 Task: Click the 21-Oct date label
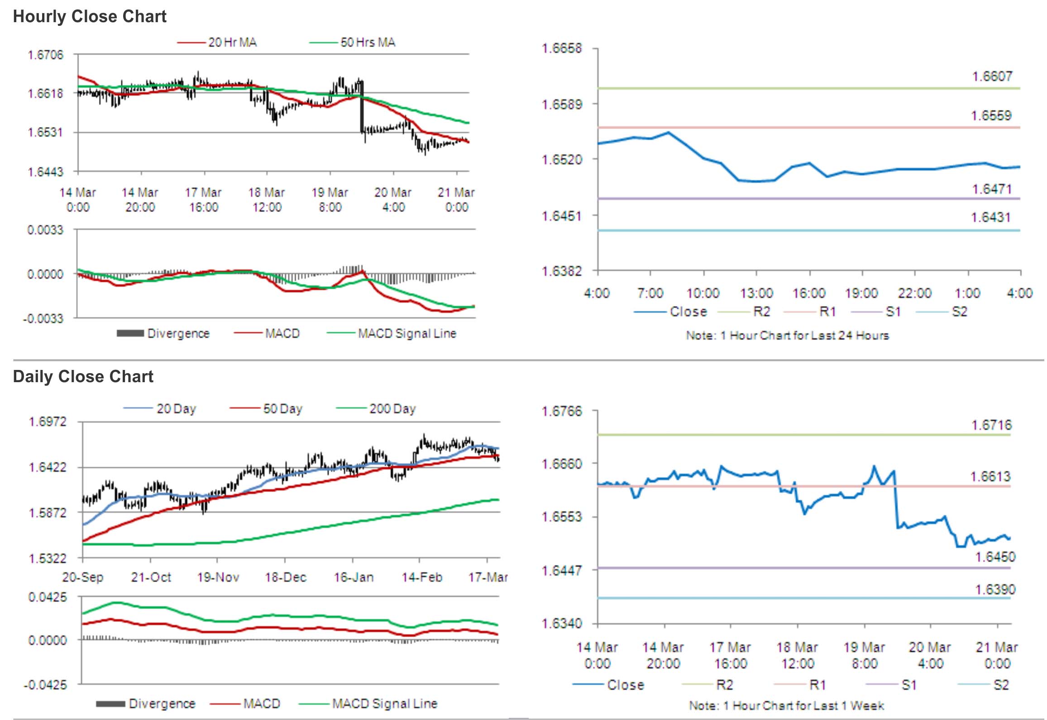click(151, 578)
